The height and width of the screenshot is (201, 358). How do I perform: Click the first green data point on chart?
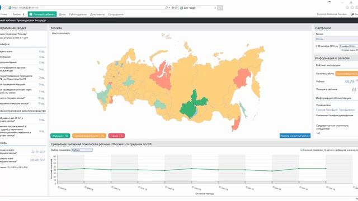(x=57, y=170)
